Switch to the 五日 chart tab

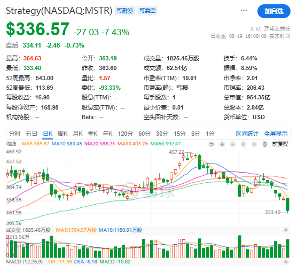coord(32,134)
